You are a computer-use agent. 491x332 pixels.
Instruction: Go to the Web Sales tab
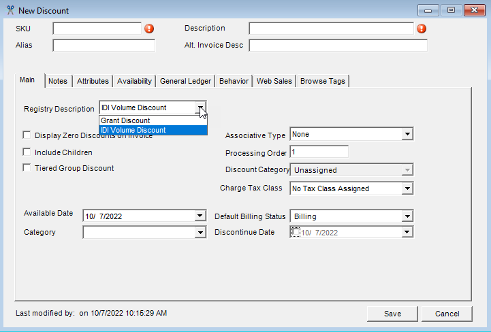click(x=274, y=81)
